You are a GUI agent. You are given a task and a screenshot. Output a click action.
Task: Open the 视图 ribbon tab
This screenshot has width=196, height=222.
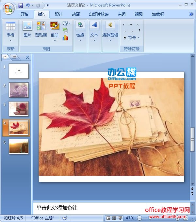(x=139, y=14)
